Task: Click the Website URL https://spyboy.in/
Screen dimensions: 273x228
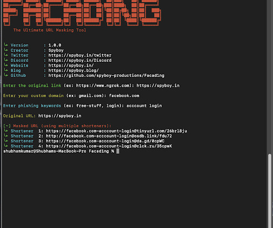Action: tap(71, 66)
